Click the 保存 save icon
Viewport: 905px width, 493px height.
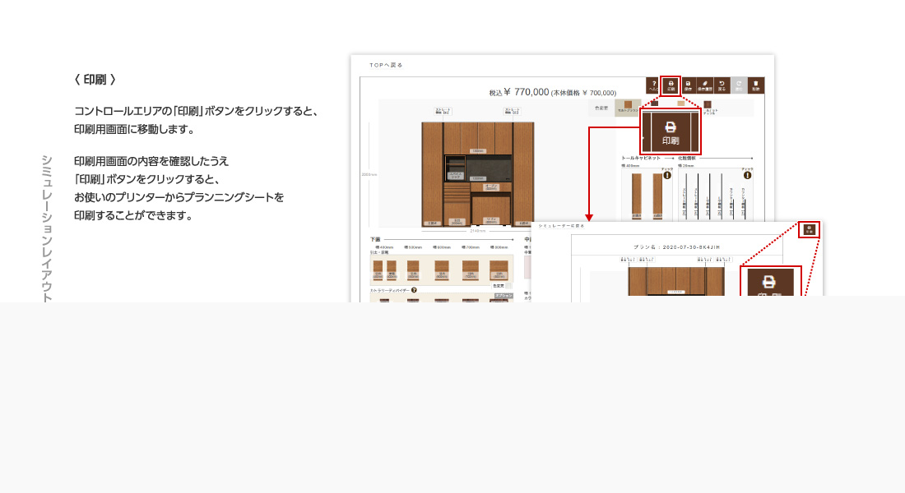[x=688, y=85]
